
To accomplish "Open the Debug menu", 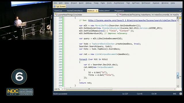I will coord(88,3).
